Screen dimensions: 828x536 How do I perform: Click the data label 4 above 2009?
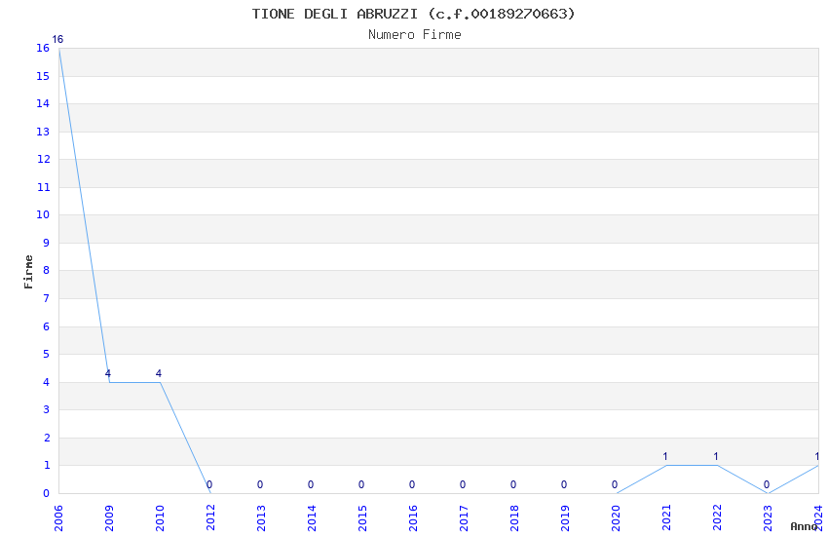click(x=108, y=373)
